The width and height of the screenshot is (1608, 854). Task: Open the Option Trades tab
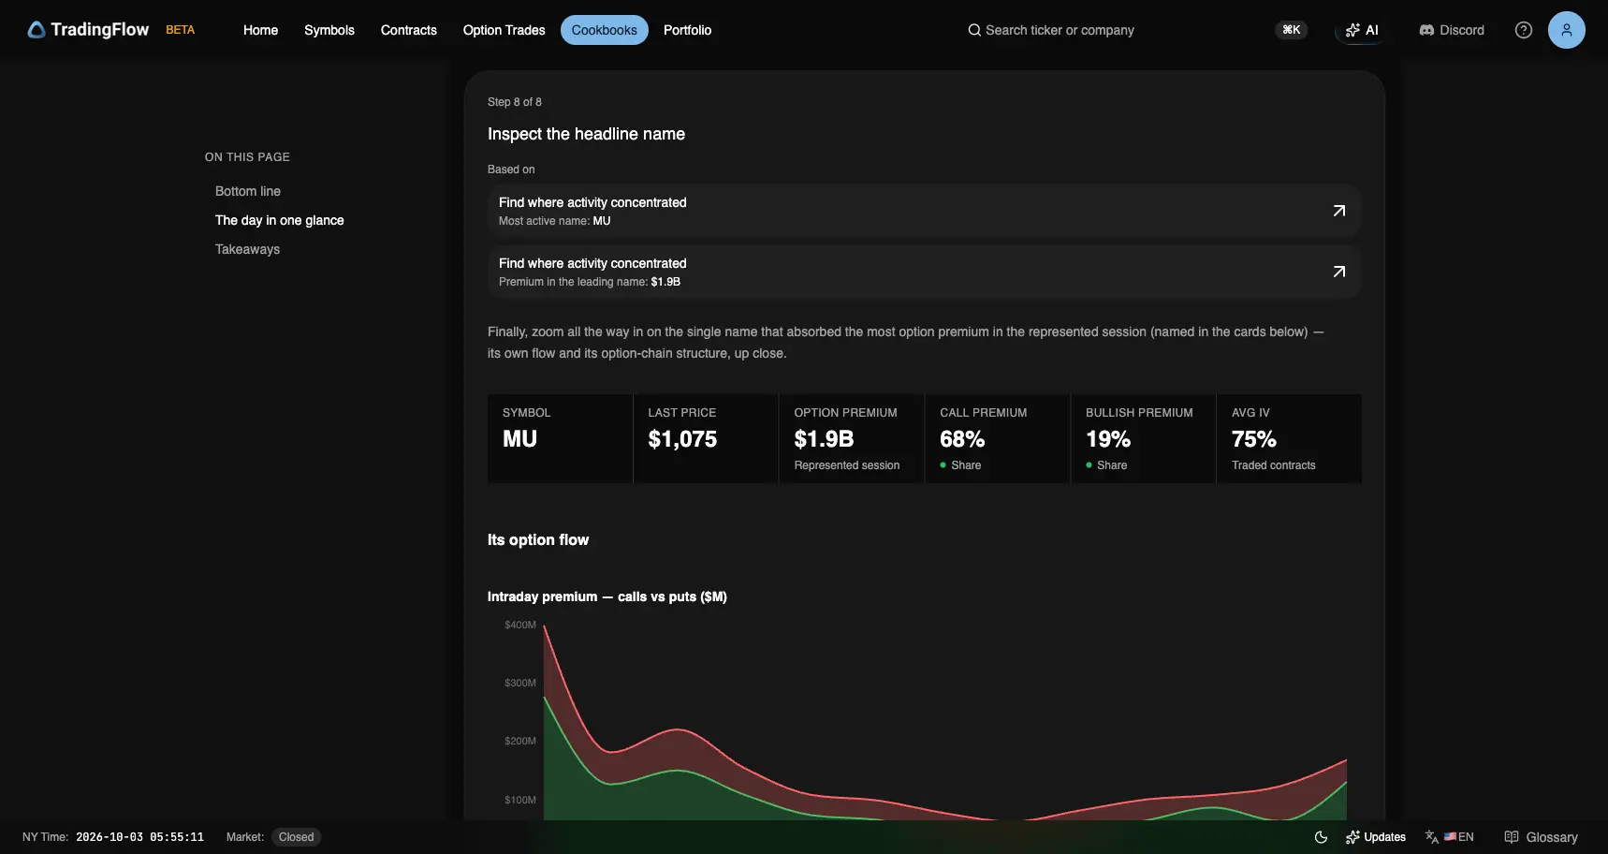504,30
